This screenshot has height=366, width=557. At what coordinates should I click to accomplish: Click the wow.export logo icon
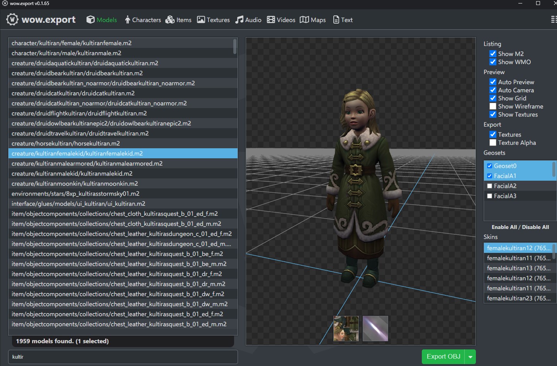12,19
